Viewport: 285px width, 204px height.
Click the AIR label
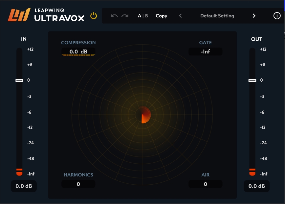(x=206, y=175)
